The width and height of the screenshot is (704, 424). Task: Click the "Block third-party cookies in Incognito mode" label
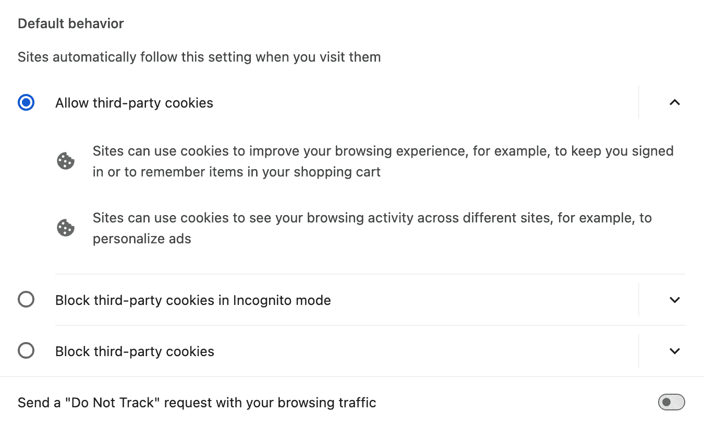(193, 300)
